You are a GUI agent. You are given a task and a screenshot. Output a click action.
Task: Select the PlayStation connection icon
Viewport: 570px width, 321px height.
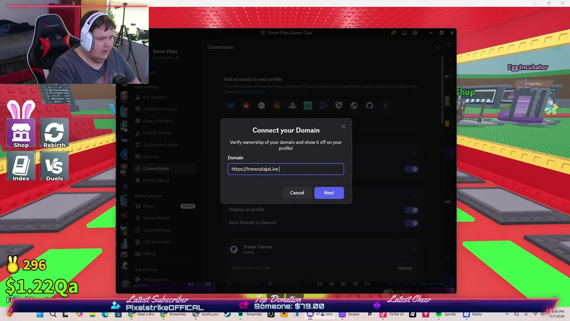coord(292,106)
